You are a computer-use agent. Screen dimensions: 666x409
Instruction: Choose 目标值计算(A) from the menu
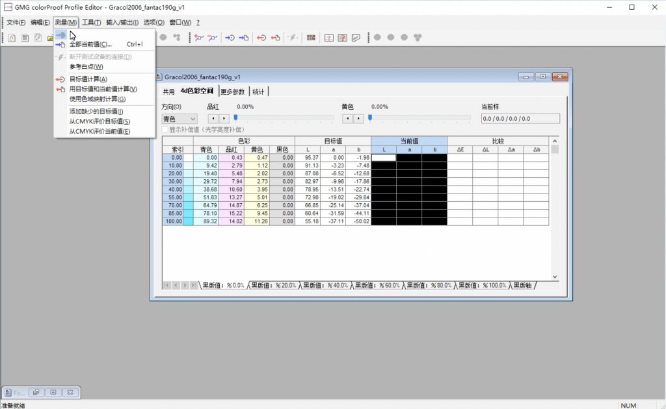[x=104, y=79]
